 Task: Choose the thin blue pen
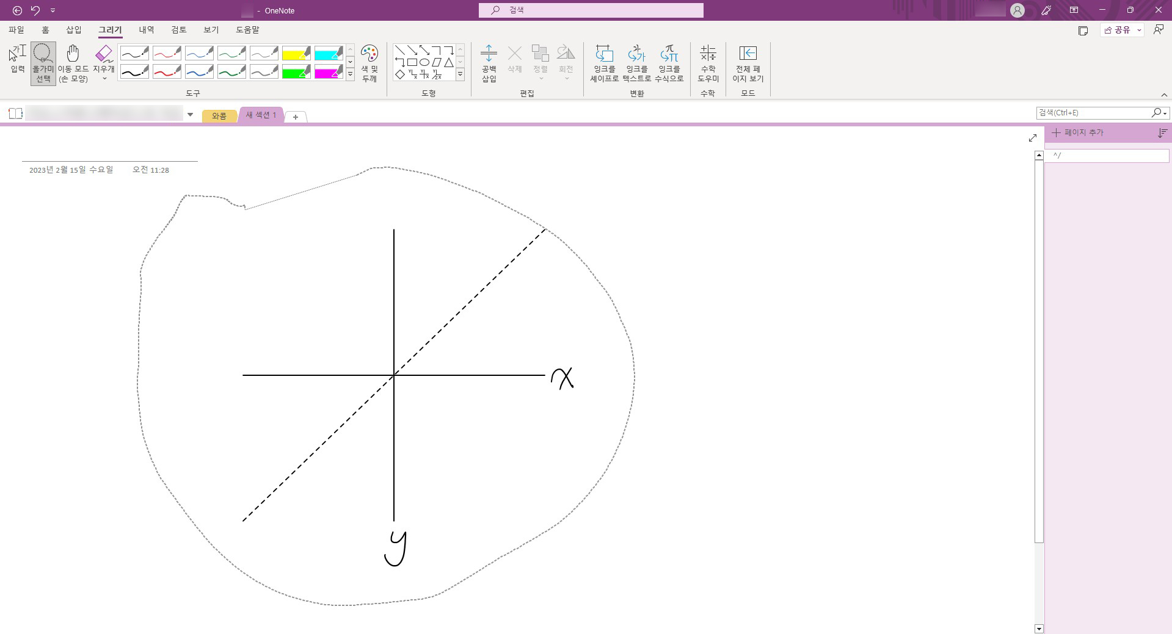point(199,54)
